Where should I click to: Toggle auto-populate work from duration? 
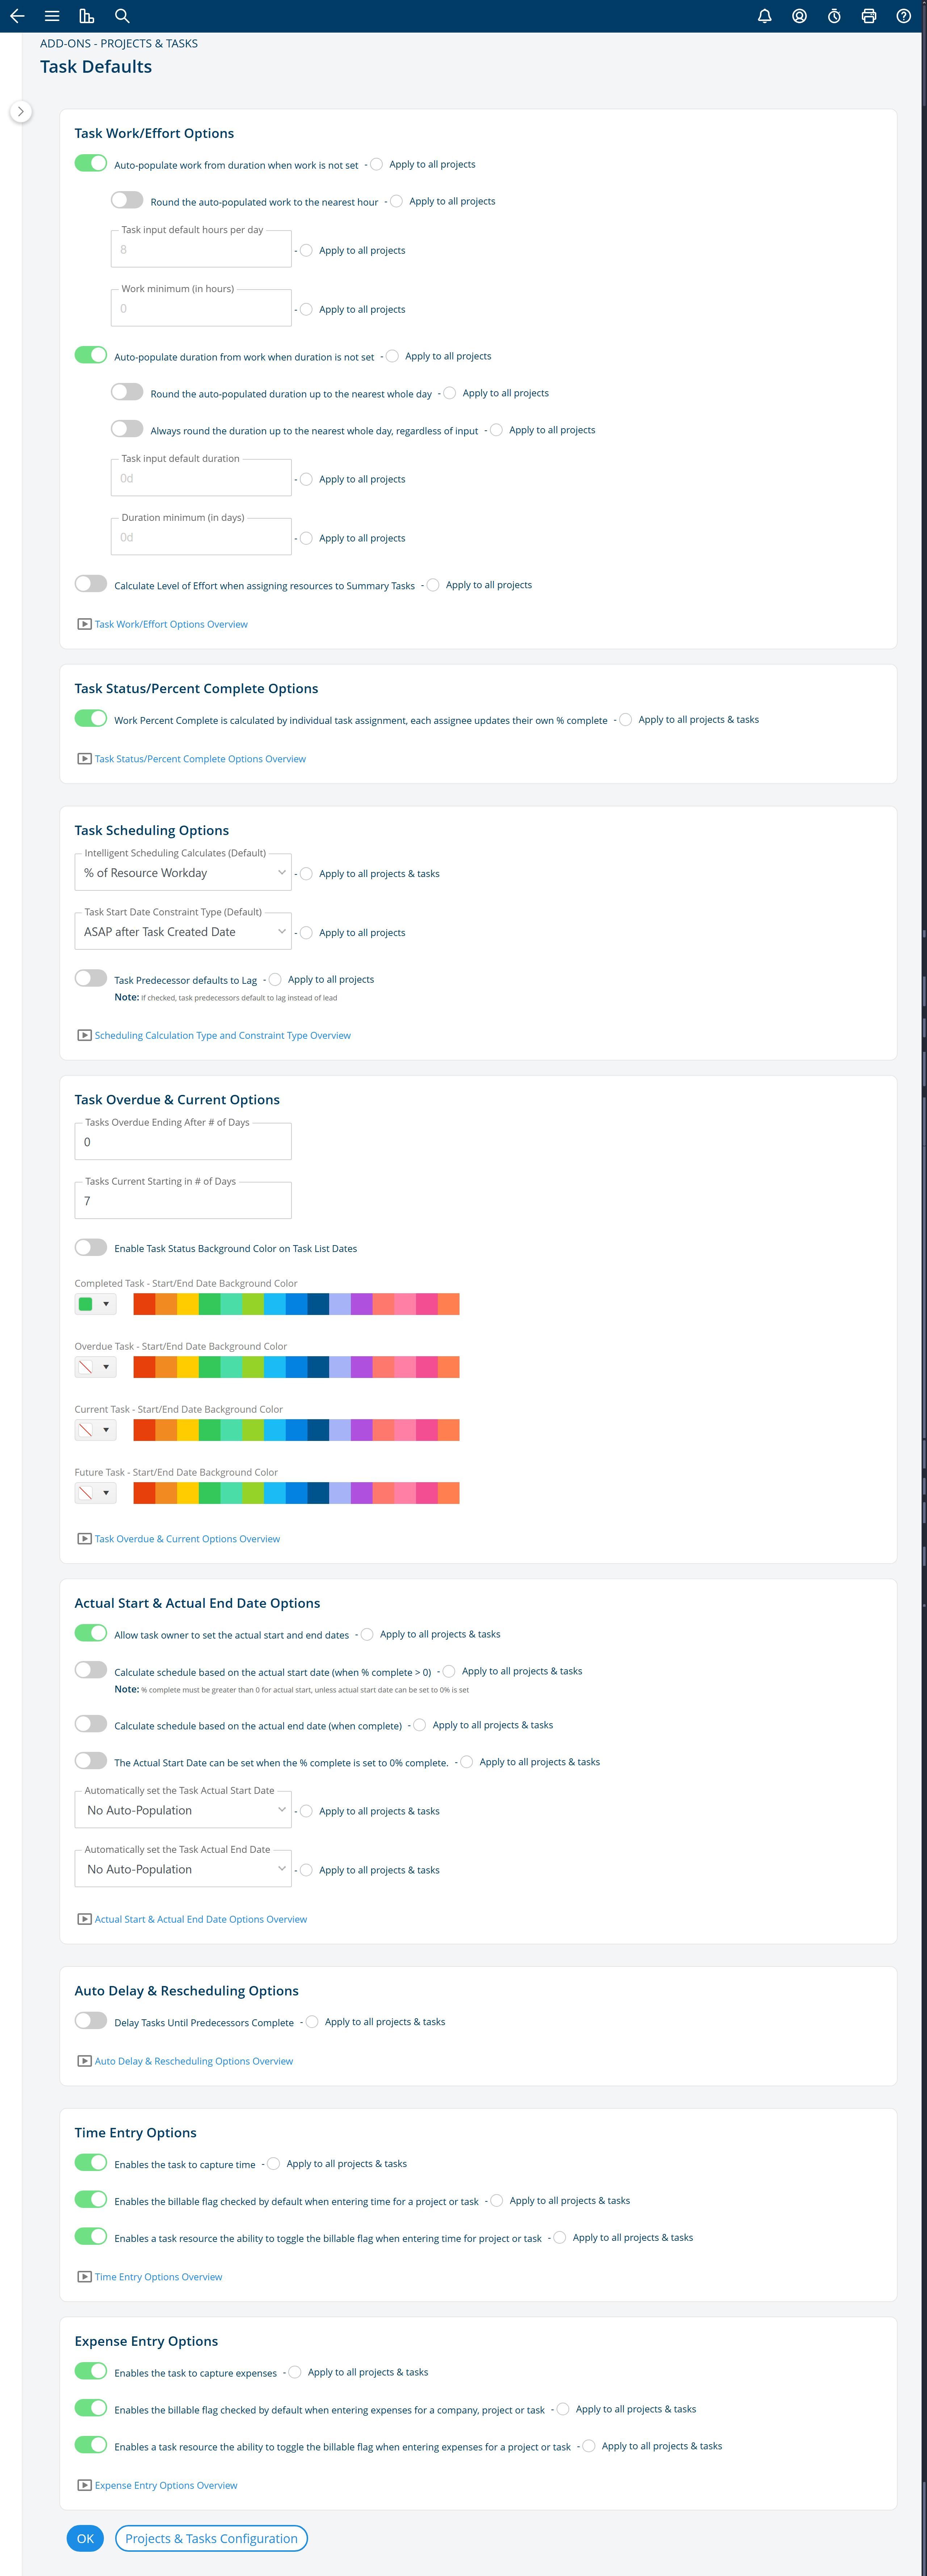click(x=91, y=163)
